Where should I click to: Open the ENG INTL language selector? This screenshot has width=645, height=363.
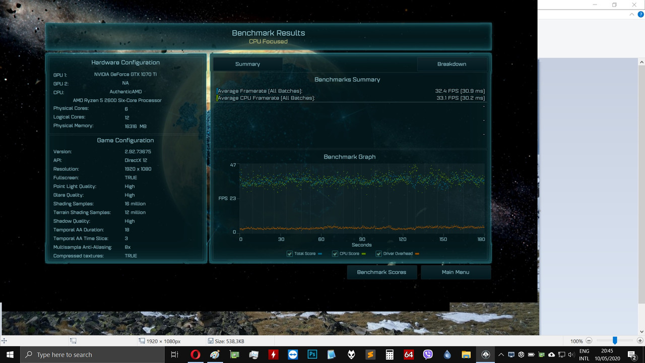point(584,353)
